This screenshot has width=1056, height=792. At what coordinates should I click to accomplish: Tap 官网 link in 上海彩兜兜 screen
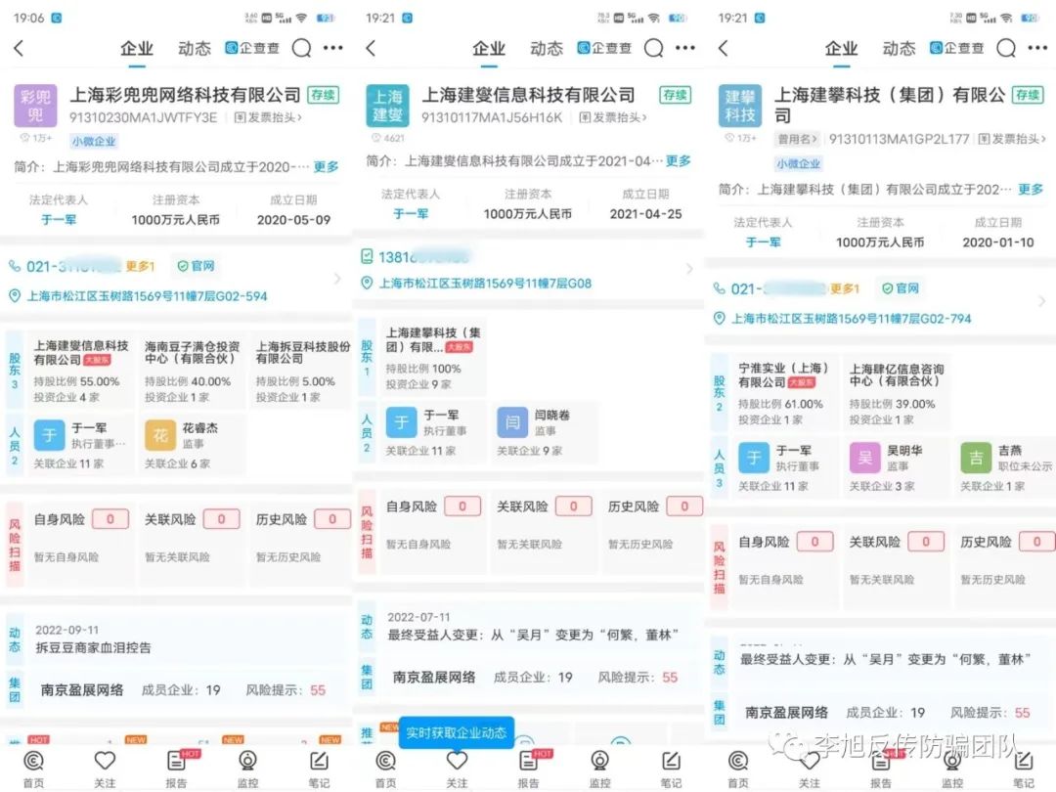196,266
